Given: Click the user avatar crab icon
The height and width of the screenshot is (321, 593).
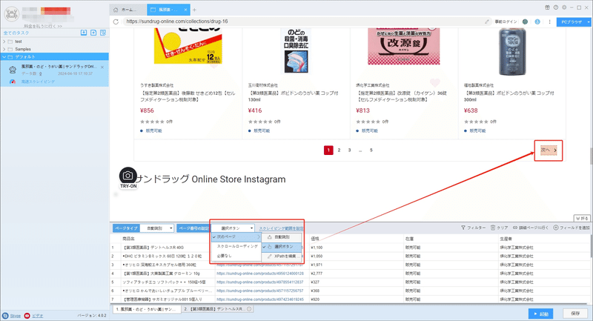Looking at the screenshot, I should pyautogui.click(x=11, y=14).
